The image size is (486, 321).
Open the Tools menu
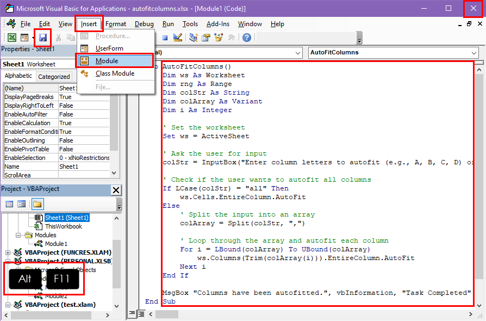pyautogui.click(x=190, y=24)
